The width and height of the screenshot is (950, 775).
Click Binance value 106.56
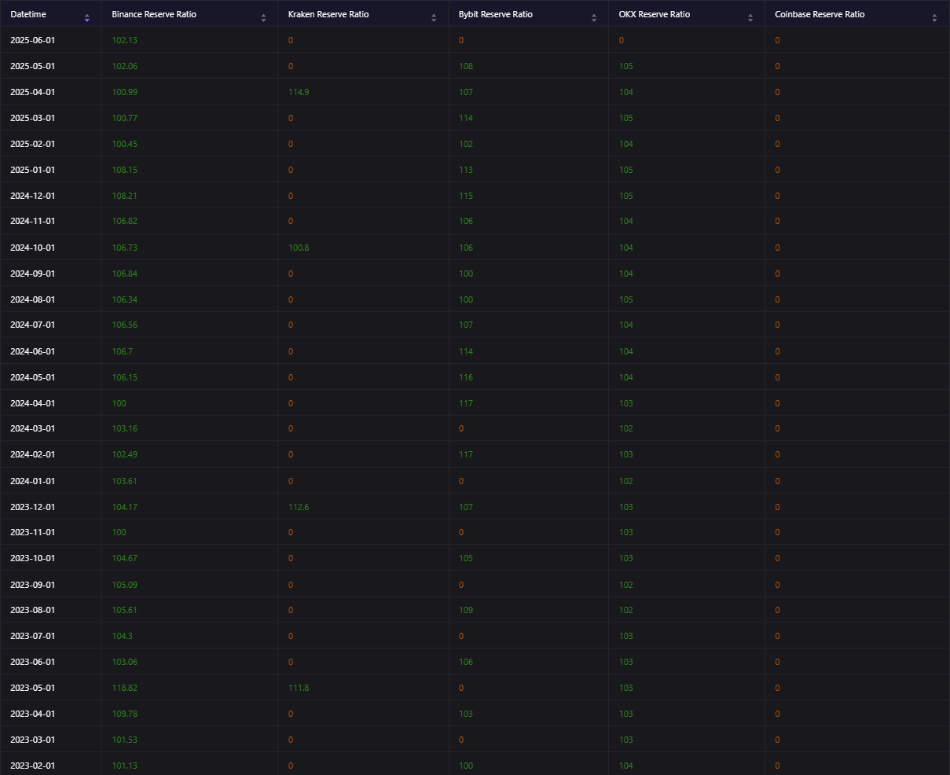pos(124,325)
